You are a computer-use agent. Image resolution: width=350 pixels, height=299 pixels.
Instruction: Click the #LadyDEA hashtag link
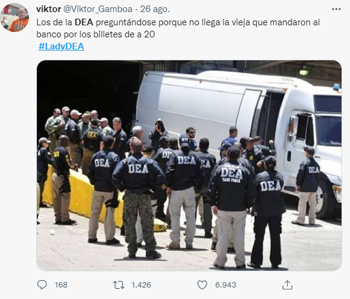61,46
